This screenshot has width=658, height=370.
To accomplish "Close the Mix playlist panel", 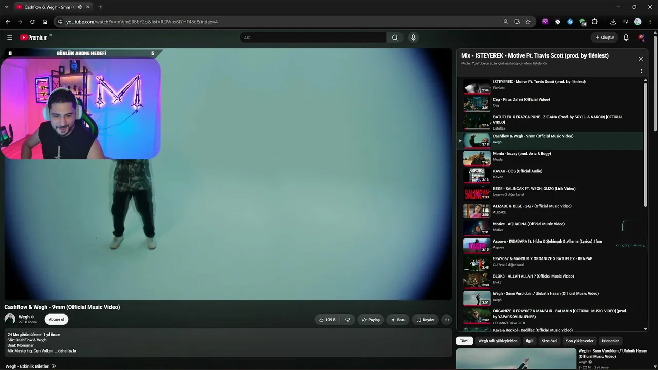I will 641,59.
